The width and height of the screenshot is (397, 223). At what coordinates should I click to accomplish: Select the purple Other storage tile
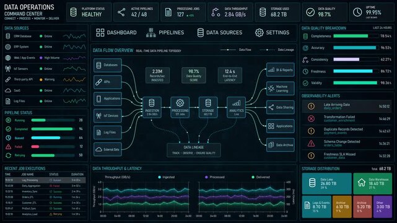click(x=383, y=206)
